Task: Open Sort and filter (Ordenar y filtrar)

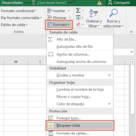Action: tap(94, 18)
